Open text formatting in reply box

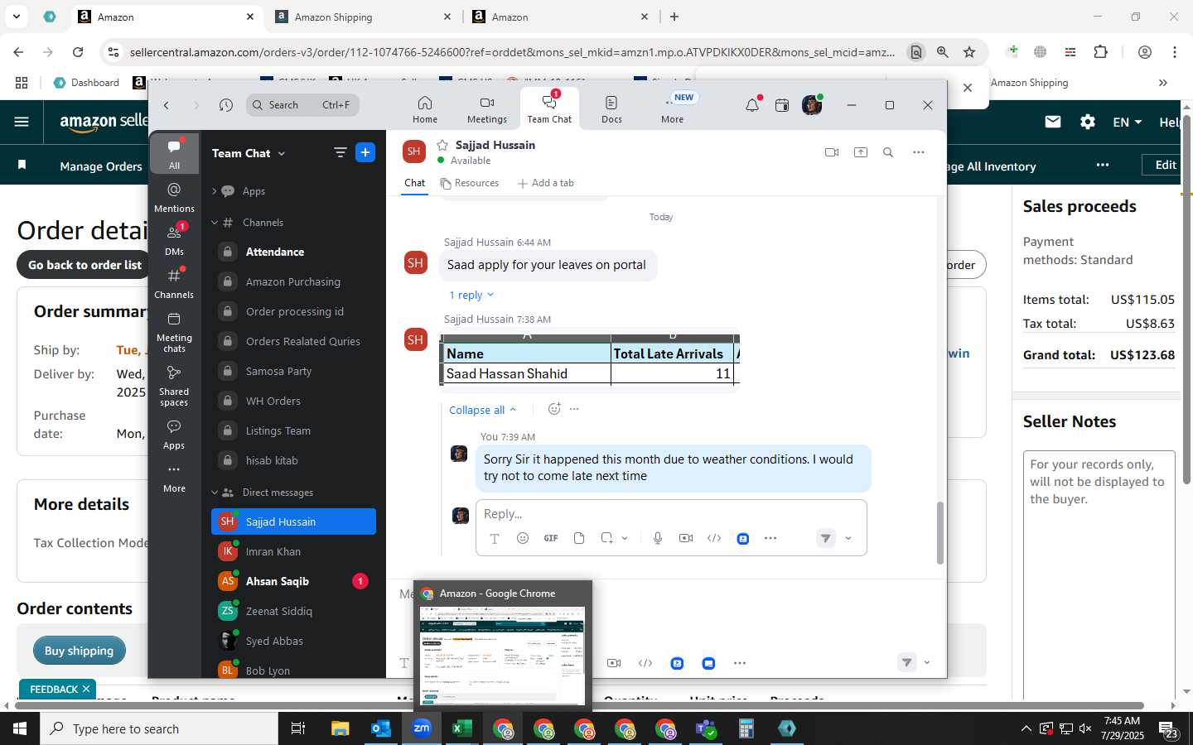click(x=495, y=538)
